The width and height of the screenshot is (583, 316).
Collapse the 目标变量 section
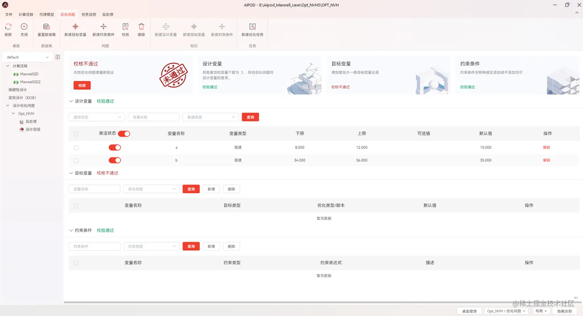71,173
